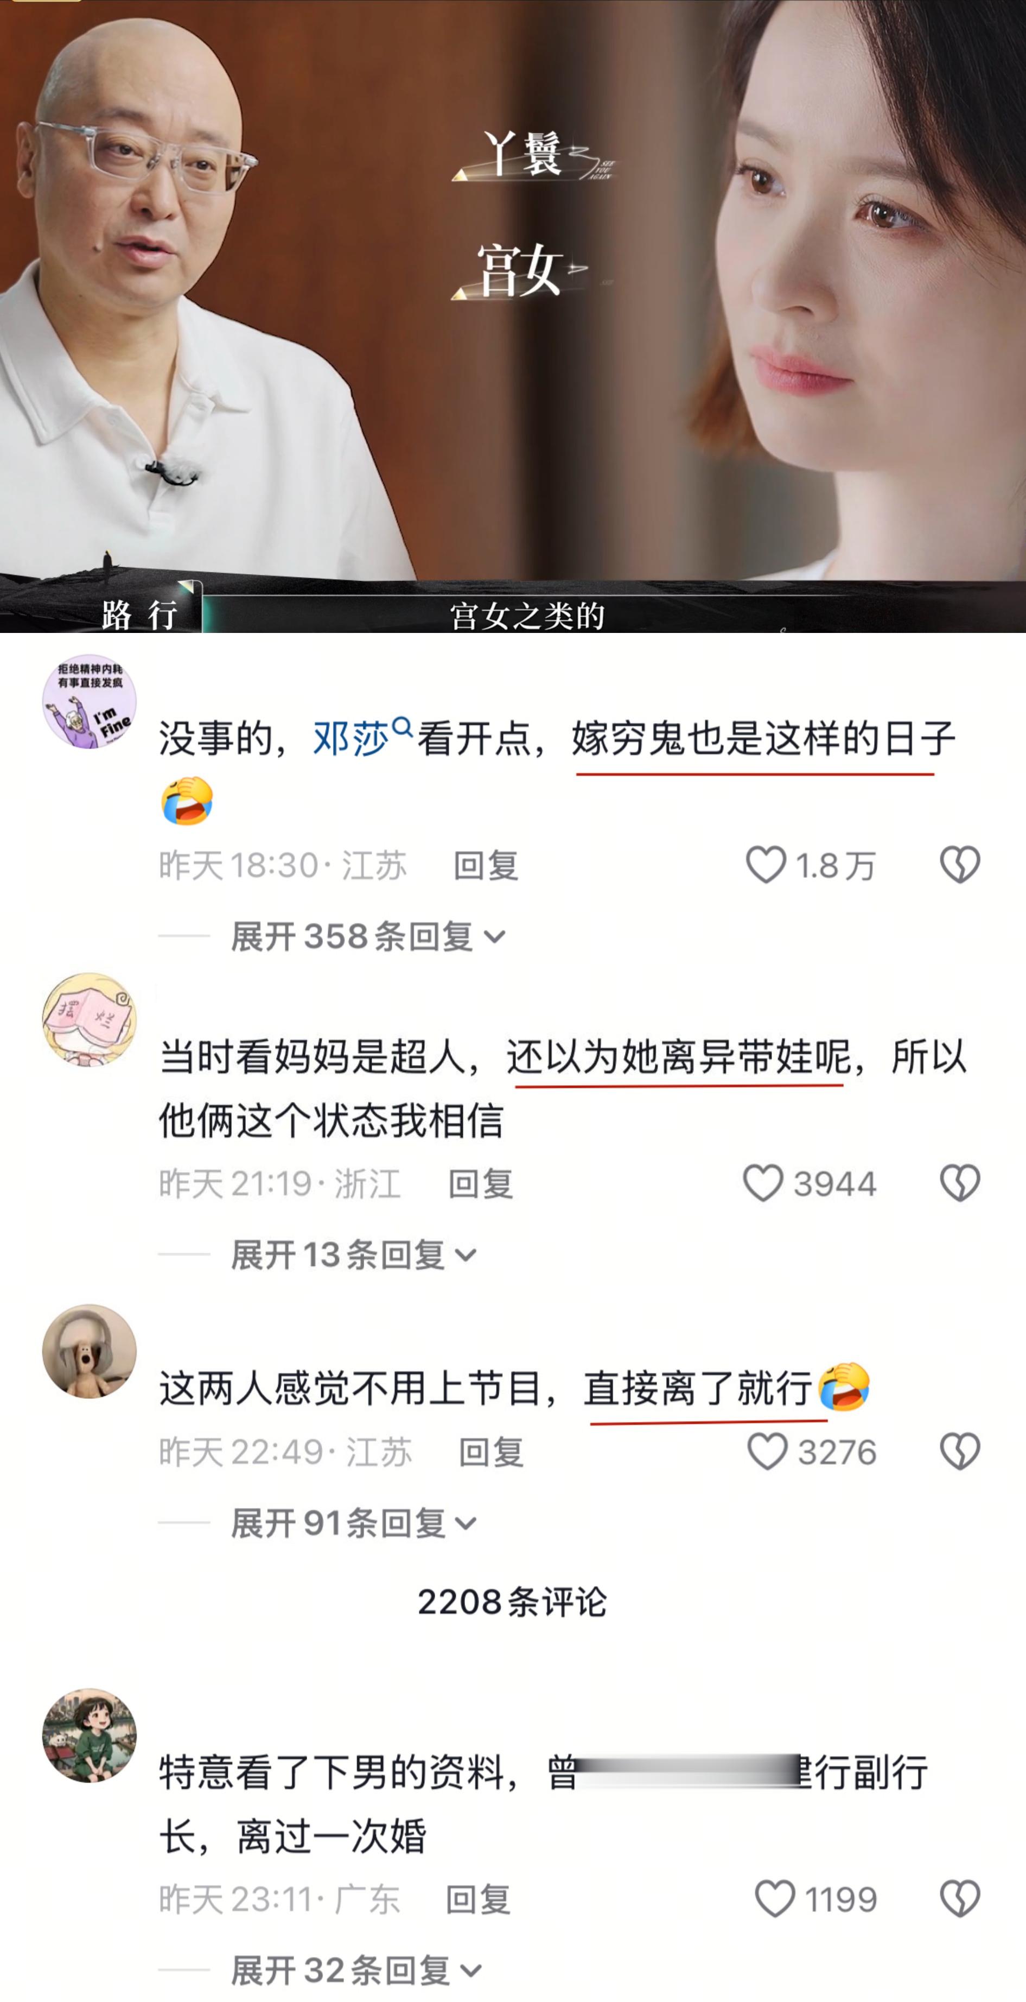This screenshot has width=1026, height=2002.
Task: Reply to the 21:19 浙江 comment
Action: pyautogui.click(x=481, y=1183)
